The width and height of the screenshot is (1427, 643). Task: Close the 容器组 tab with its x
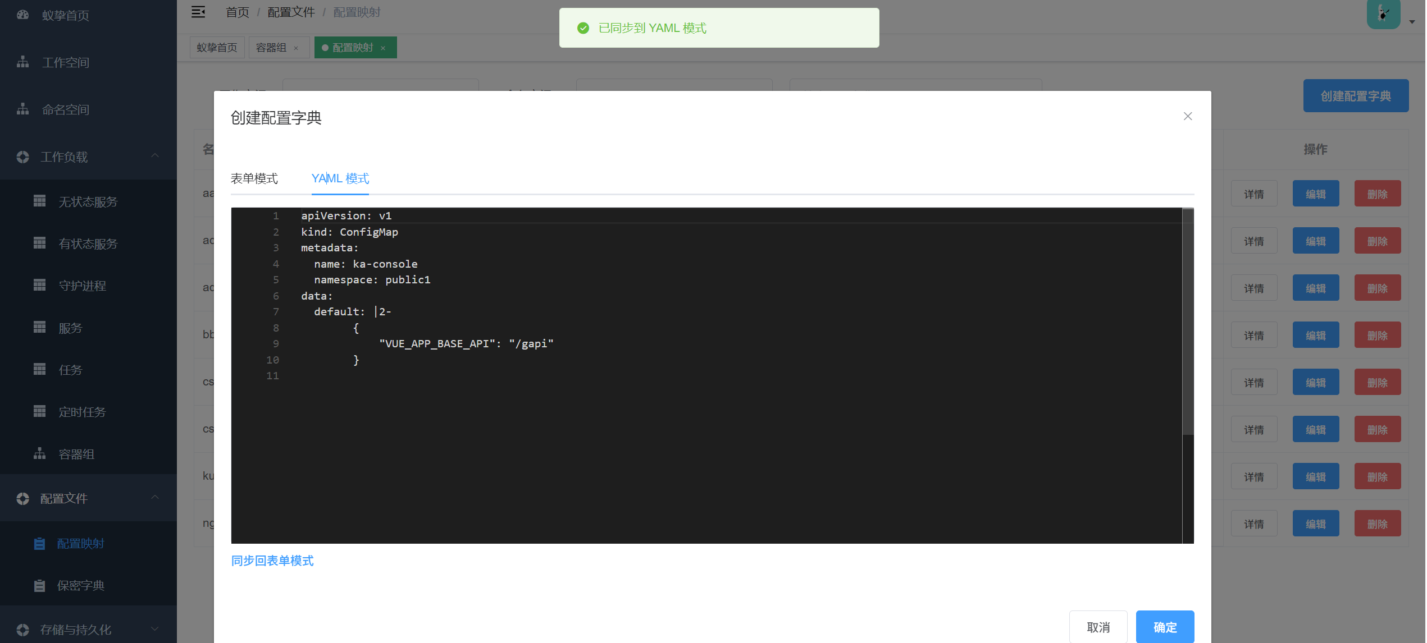(x=296, y=48)
